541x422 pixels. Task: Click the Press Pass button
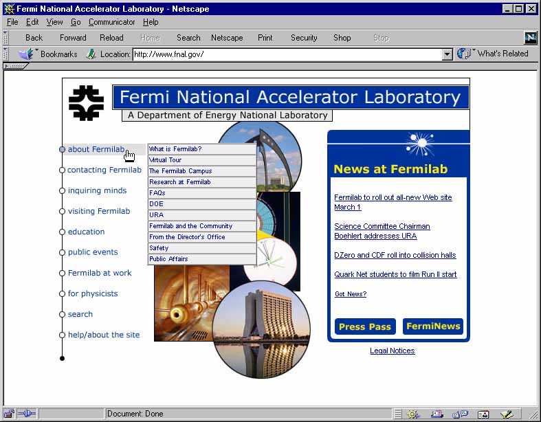(365, 326)
